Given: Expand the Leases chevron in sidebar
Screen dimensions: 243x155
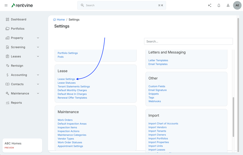Looking at the screenshot, I should [38, 56].
